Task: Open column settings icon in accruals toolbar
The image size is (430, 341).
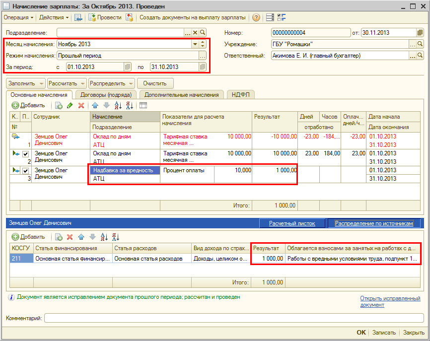Action: [143, 105]
